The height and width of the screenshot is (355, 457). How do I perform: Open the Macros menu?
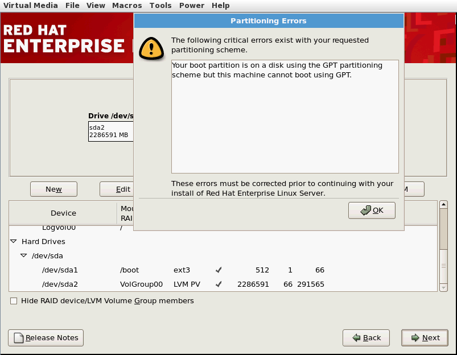pos(126,5)
